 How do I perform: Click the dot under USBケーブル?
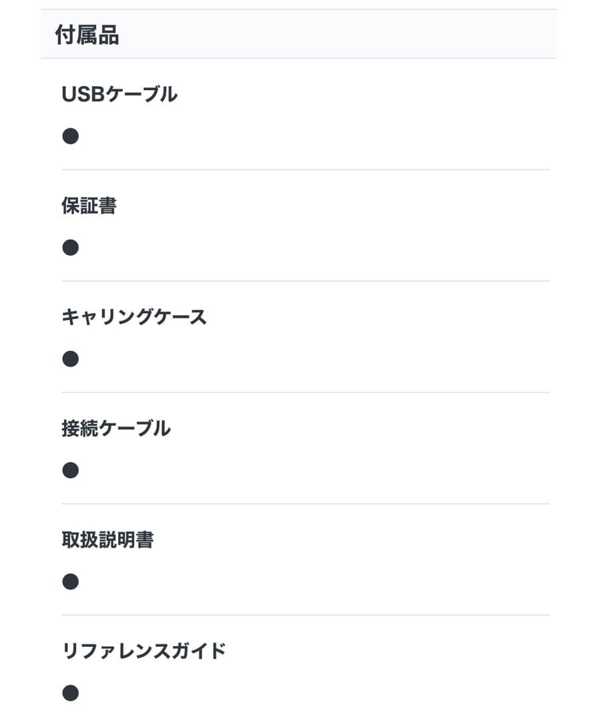click(71, 136)
